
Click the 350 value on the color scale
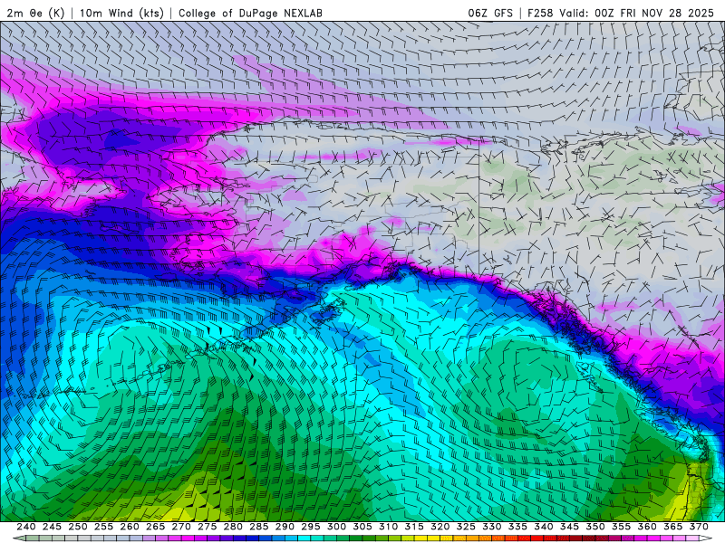click(595, 527)
